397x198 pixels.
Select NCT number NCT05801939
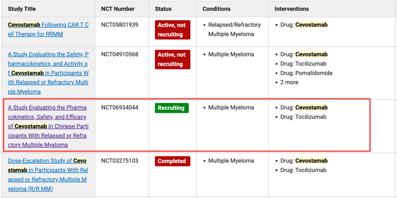point(120,25)
